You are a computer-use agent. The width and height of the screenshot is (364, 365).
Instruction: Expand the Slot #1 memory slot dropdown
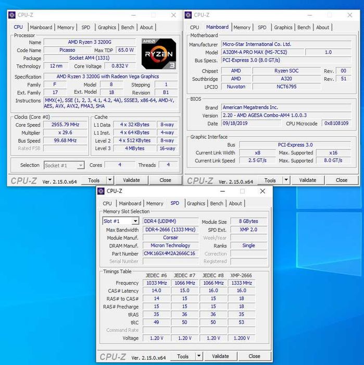click(135, 221)
